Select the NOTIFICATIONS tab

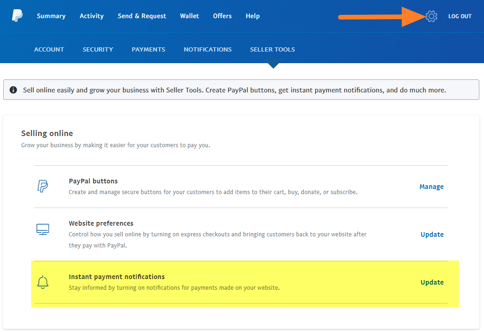pos(207,49)
